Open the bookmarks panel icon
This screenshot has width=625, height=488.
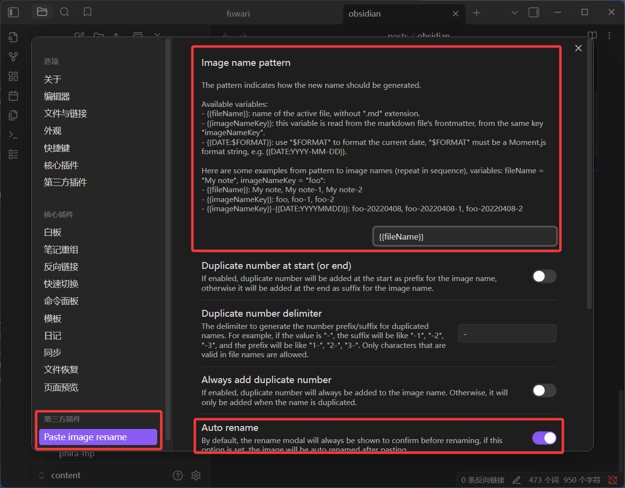point(87,13)
